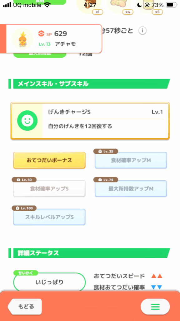
Task: Tap locked 食材確率アップM sub skill
Action: 131,160
